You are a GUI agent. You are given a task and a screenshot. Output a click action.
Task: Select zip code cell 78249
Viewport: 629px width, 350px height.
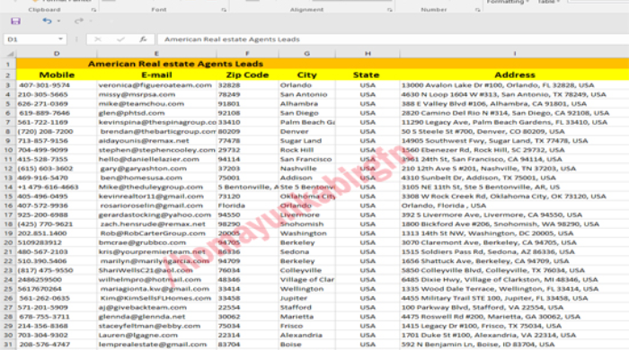(x=247, y=94)
